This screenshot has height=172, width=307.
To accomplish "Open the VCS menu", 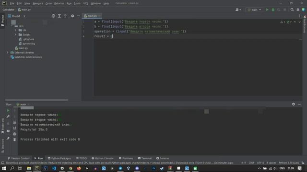I will point(85,3).
